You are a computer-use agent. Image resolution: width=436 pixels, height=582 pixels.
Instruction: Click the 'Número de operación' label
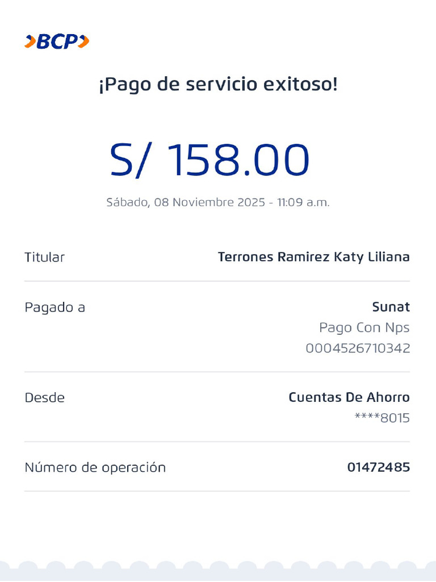coord(95,468)
